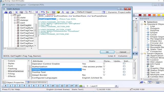Select GetTagFloat function in the tree
164x92 pixels.
point(27,41)
